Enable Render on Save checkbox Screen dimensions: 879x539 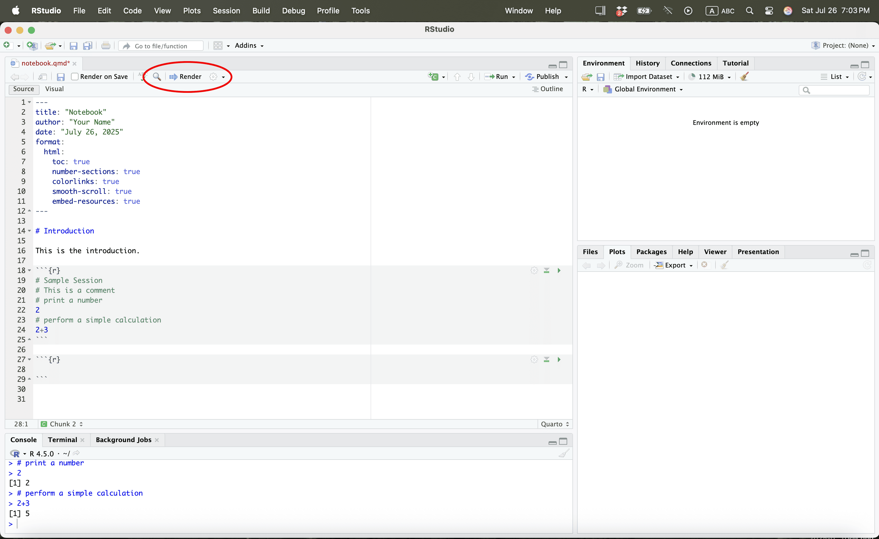tap(74, 77)
